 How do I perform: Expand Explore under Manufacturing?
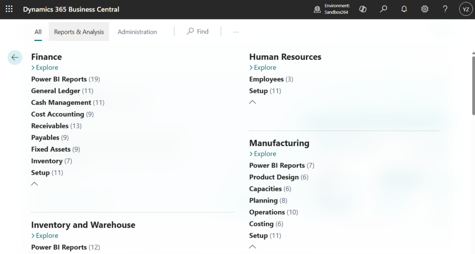pos(263,154)
